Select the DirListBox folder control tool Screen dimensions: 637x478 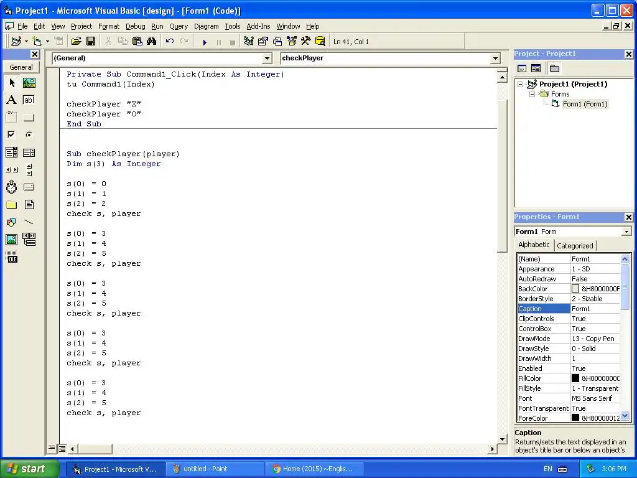12,204
